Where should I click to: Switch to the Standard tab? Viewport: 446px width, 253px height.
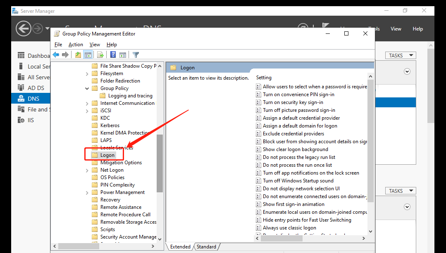point(207,247)
